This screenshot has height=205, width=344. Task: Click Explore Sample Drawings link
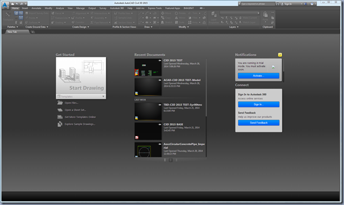pyautogui.click(x=76, y=124)
